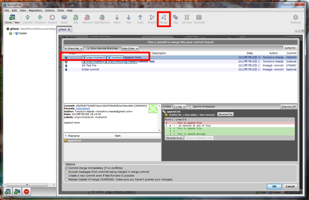Select the master branch in sidebar
This screenshot has height=200, width=309.
coord(23,33)
